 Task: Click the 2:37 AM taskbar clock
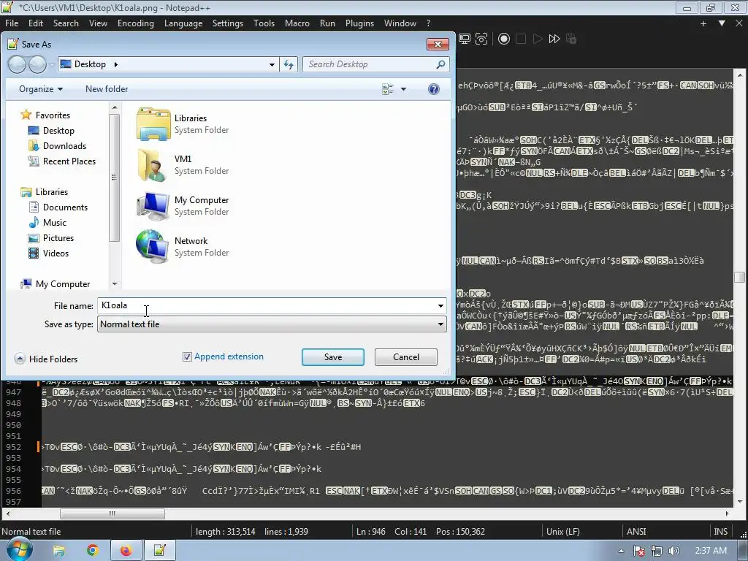pos(711,551)
